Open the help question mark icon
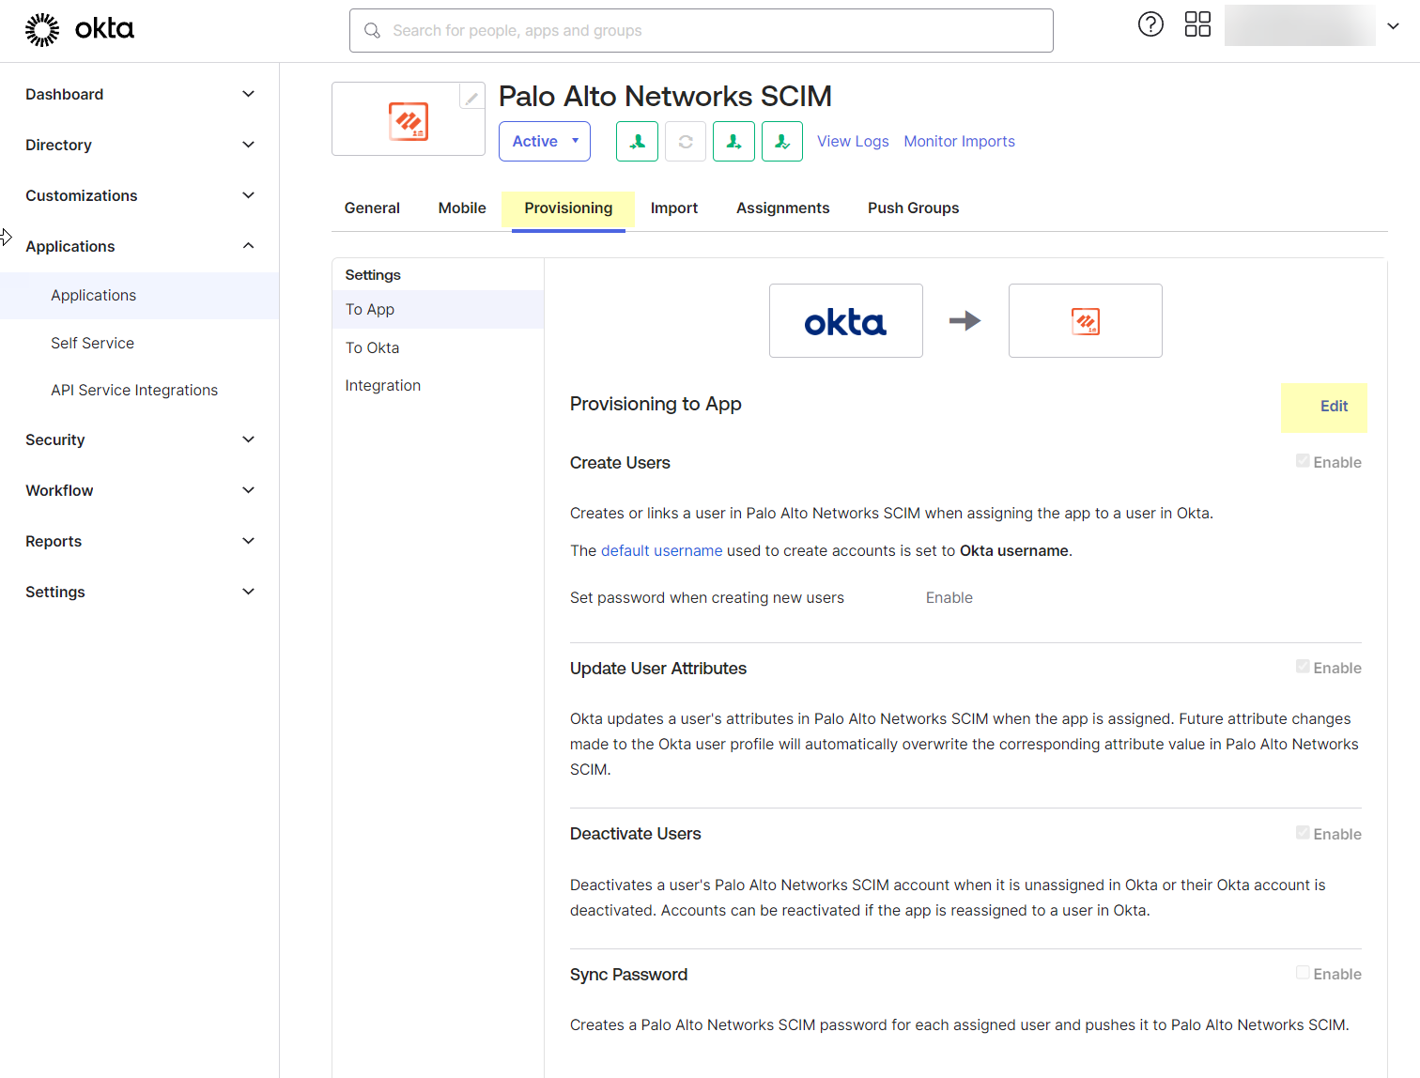Screen dimensions: 1420x1078 [1150, 24]
